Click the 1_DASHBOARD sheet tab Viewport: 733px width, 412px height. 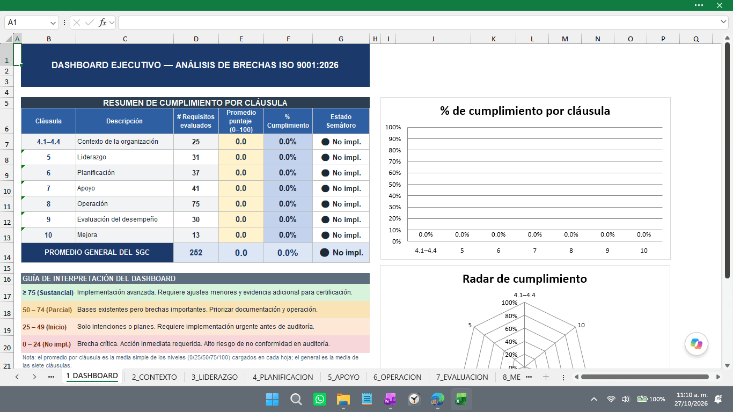coord(92,376)
